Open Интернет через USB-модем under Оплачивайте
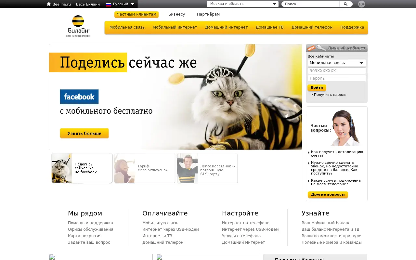The width and height of the screenshot is (416, 260). tap(171, 229)
